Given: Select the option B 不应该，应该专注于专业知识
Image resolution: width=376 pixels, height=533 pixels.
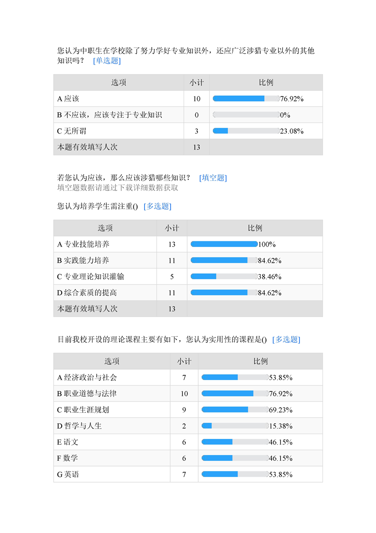Looking at the screenshot, I should pyautogui.click(x=110, y=115).
